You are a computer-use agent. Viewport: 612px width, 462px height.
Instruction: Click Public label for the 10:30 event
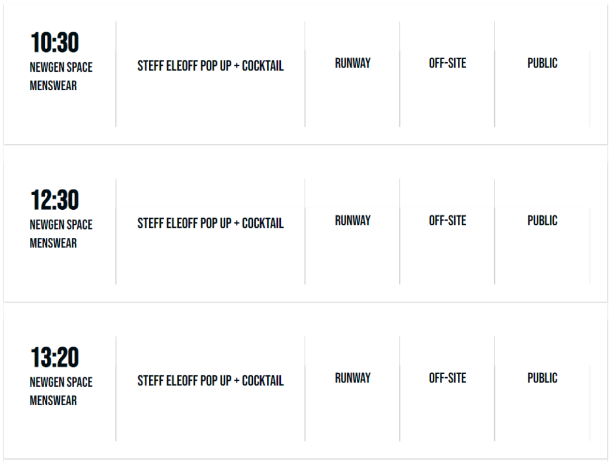542,63
